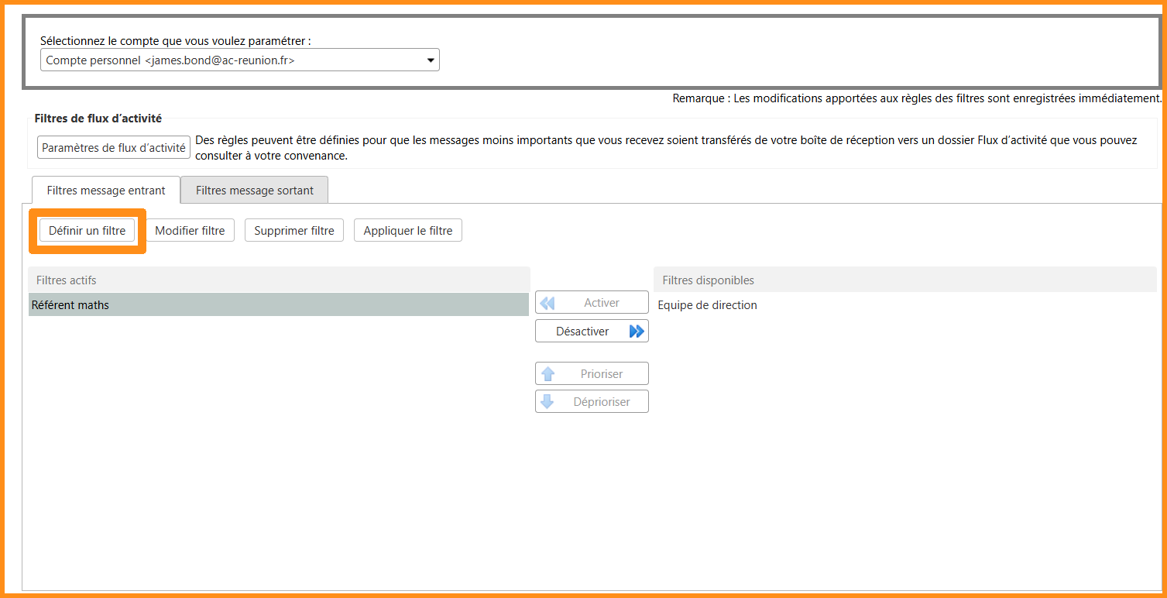Click the blue double right arrow icon on Désactiver

637,332
